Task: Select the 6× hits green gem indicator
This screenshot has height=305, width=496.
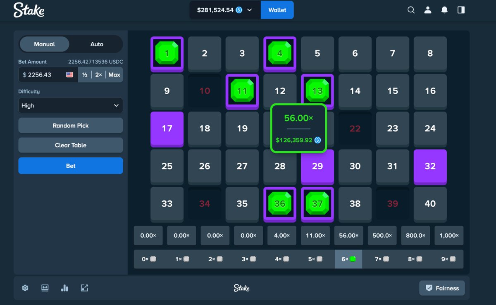Action: 348,259
